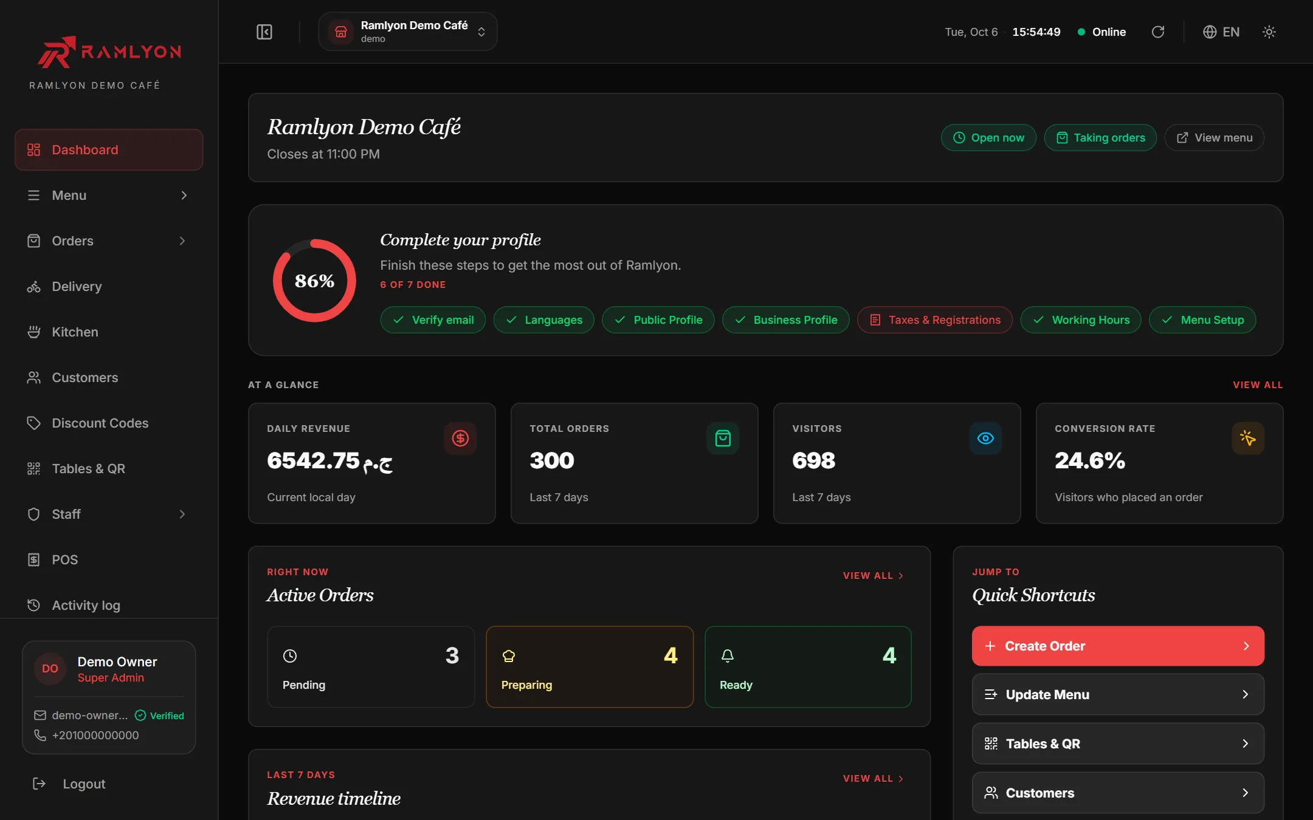Viewport: 1313px width, 820px height.
Task: Click the DO user avatar
Action: [x=50, y=669]
